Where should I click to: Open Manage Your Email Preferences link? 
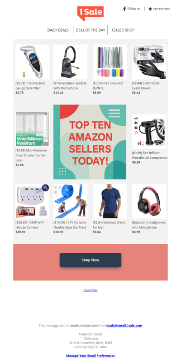point(90,356)
